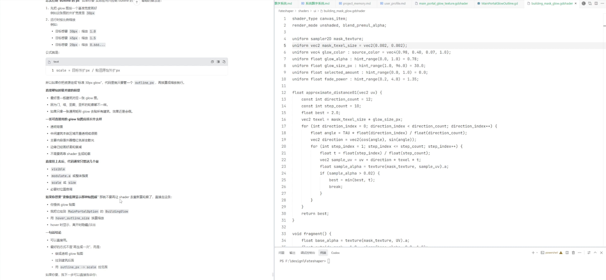Click the terminal prompt input area
606x280 pixels.
pos(329,261)
